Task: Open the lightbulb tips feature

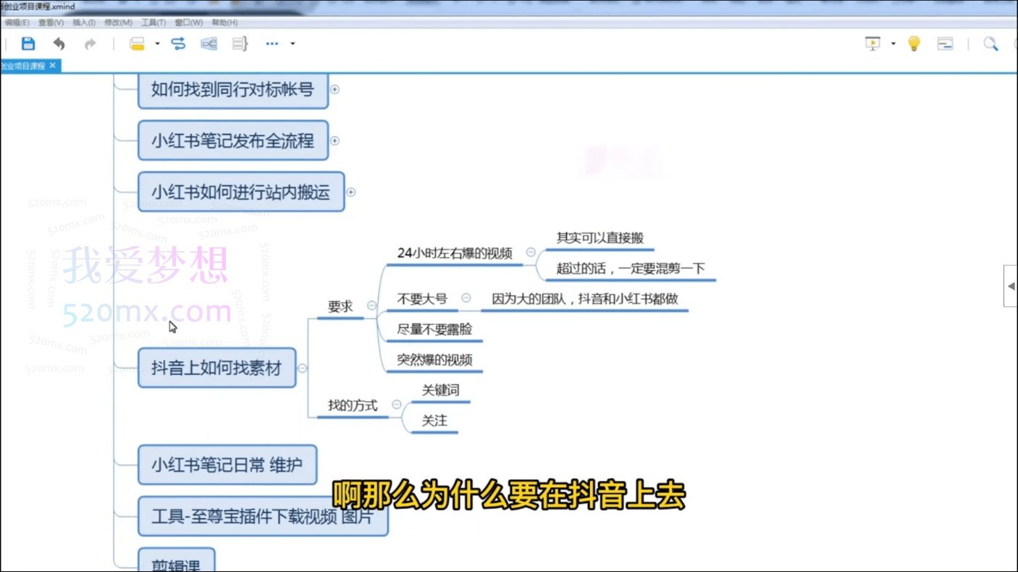Action: click(914, 43)
